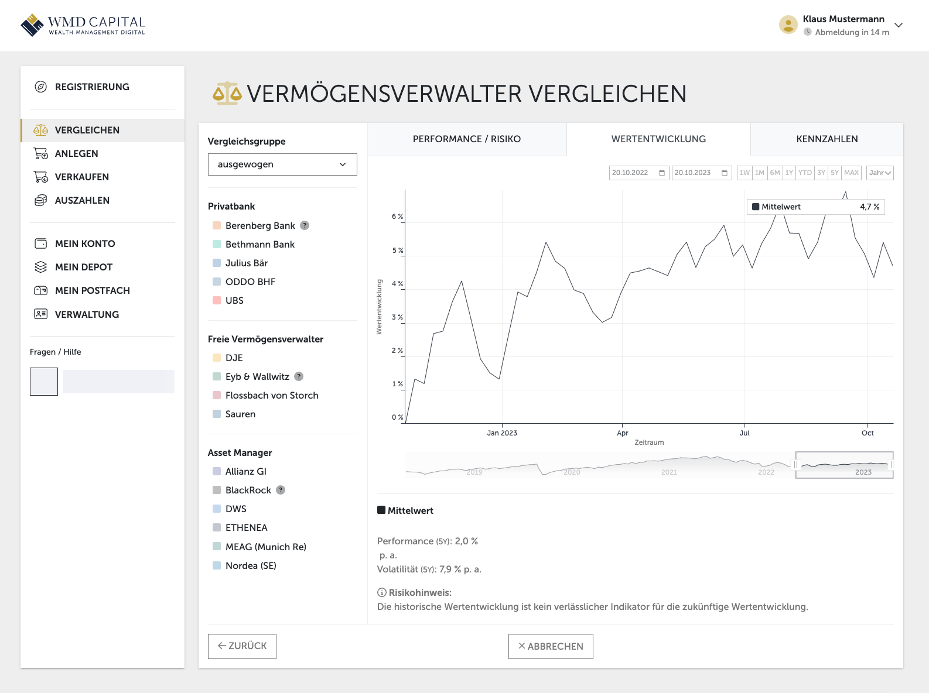Viewport: 929px width, 693px height.
Task: Click the cart icon beside Anlegen
Action: coord(40,153)
